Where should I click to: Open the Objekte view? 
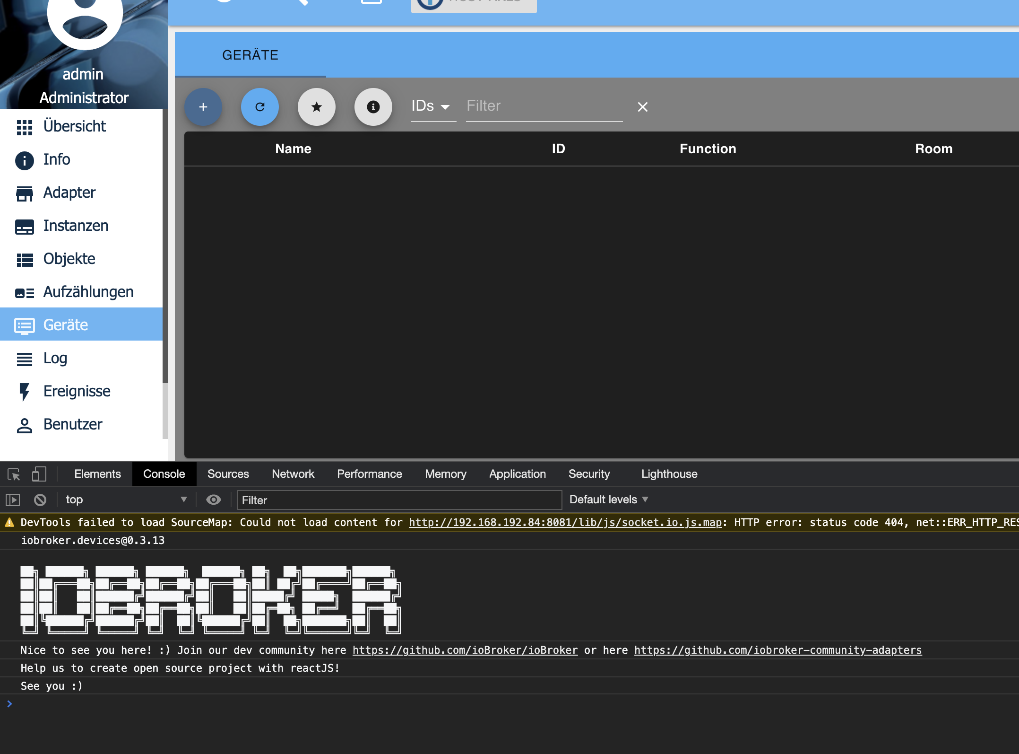[x=68, y=259]
